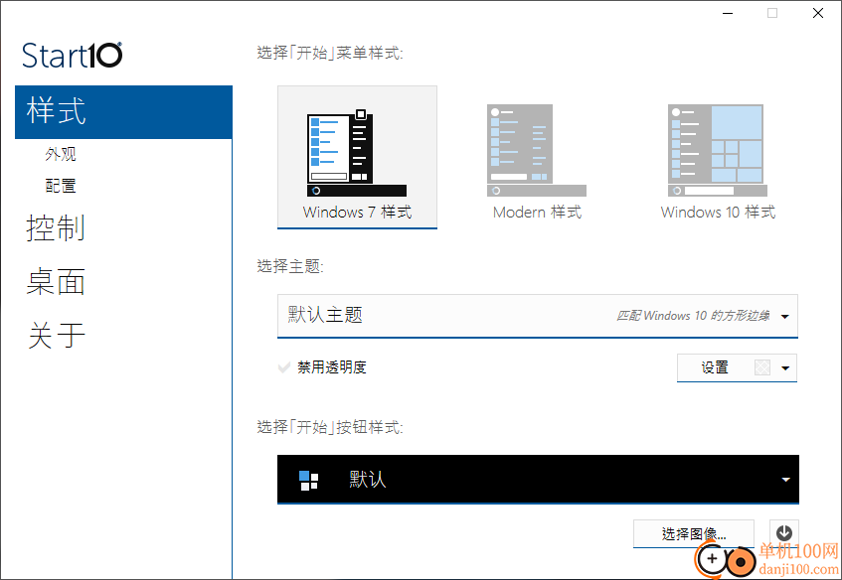Click the transparency swatch beside 设置

click(762, 367)
